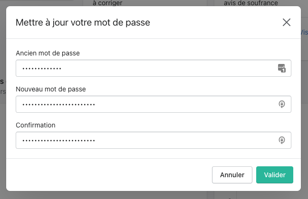
Task: Click the 'Confirmation' field label
Action: [x=36, y=125]
